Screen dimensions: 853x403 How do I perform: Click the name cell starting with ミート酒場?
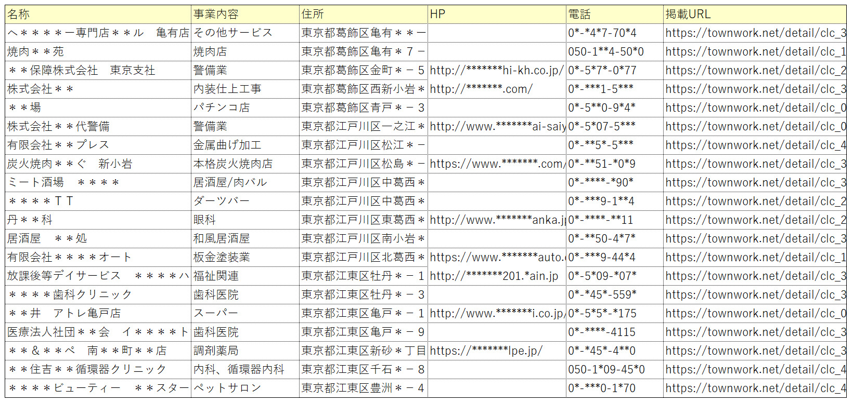click(98, 183)
